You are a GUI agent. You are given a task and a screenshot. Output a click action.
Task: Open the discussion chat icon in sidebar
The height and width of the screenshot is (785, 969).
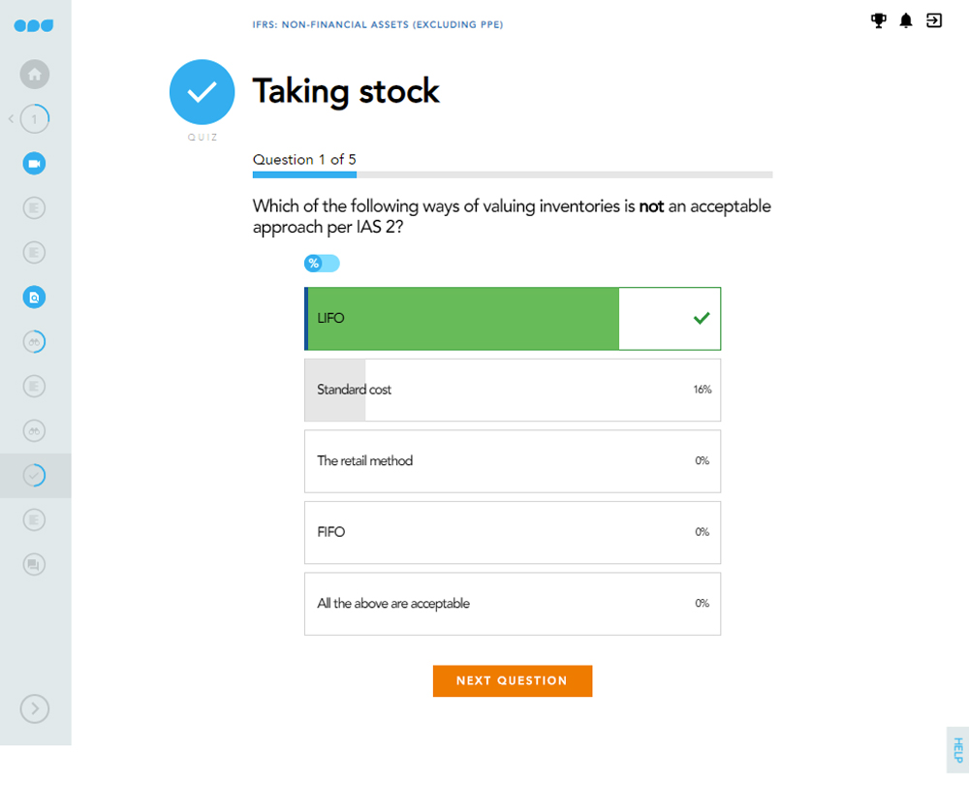click(35, 564)
